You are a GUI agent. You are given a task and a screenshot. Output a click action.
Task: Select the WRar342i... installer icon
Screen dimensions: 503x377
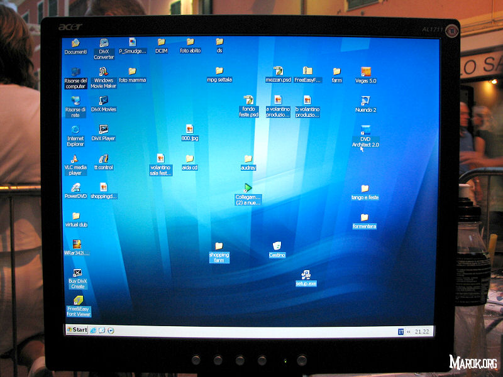(76, 248)
